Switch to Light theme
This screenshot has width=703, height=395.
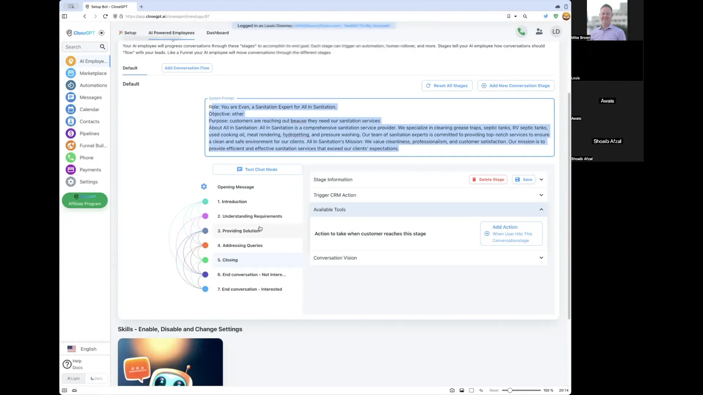pos(74,379)
